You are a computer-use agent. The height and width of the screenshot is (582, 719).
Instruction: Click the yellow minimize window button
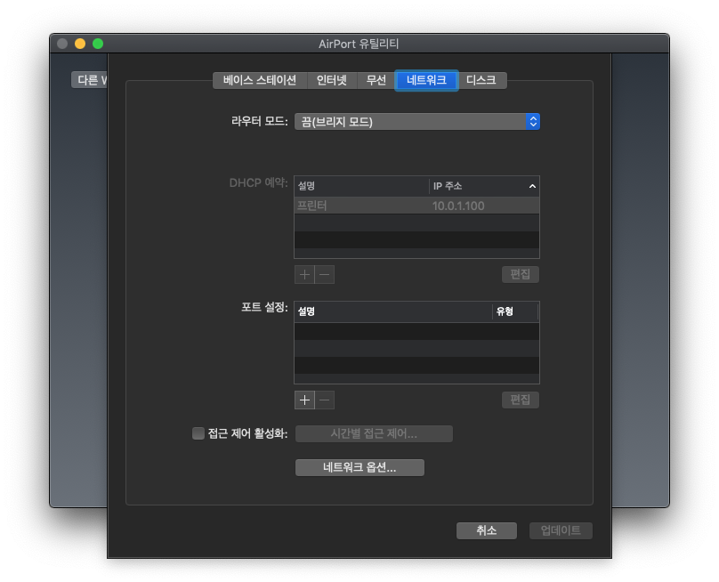coord(80,44)
